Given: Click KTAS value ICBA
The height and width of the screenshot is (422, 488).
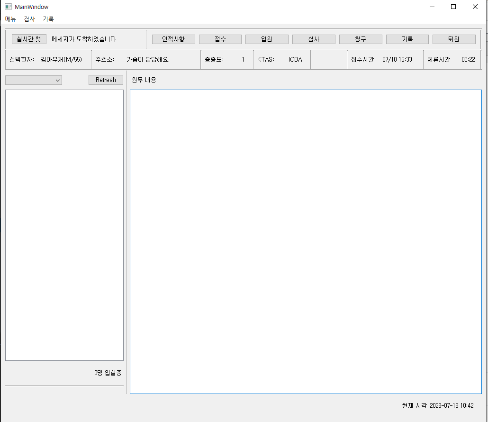Looking at the screenshot, I should click(x=295, y=59).
